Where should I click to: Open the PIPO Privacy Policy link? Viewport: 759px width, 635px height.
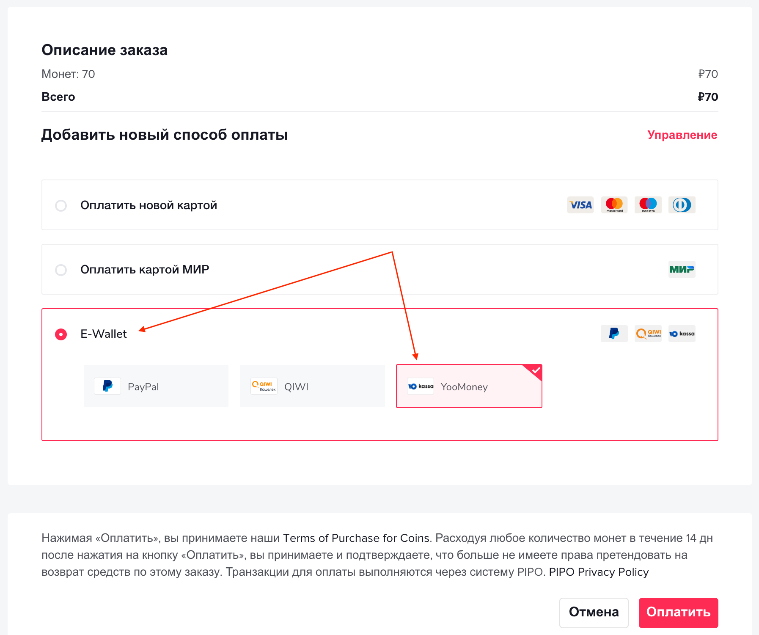tap(599, 572)
